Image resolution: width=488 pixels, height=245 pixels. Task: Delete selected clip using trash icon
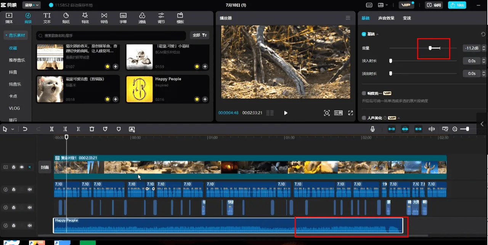click(92, 129)
